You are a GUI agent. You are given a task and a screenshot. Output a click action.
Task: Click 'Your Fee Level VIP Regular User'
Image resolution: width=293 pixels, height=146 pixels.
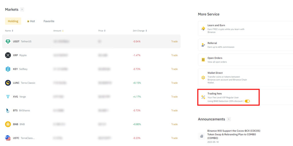click(x=223, y=98)
